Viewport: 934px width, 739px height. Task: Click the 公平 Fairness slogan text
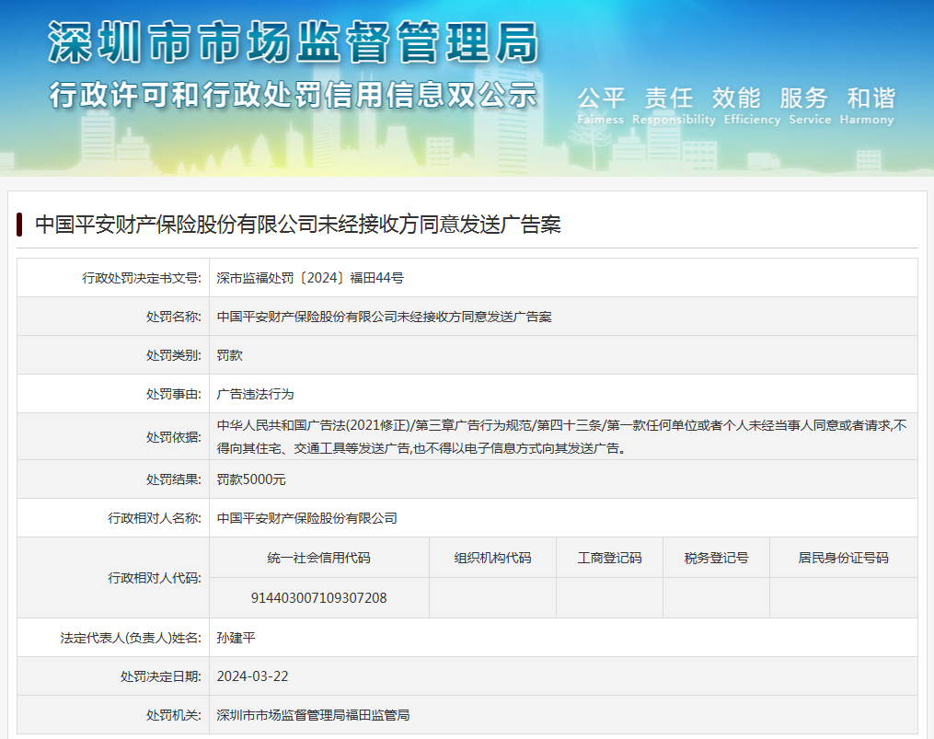tap(601, 98)
